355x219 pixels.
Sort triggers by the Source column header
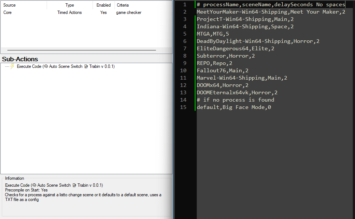point(10,5)
